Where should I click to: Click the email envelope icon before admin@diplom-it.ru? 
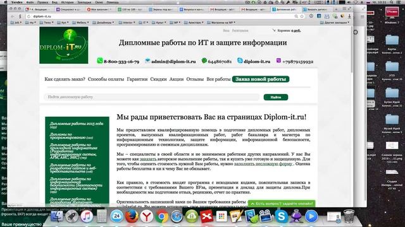[147, 61]
